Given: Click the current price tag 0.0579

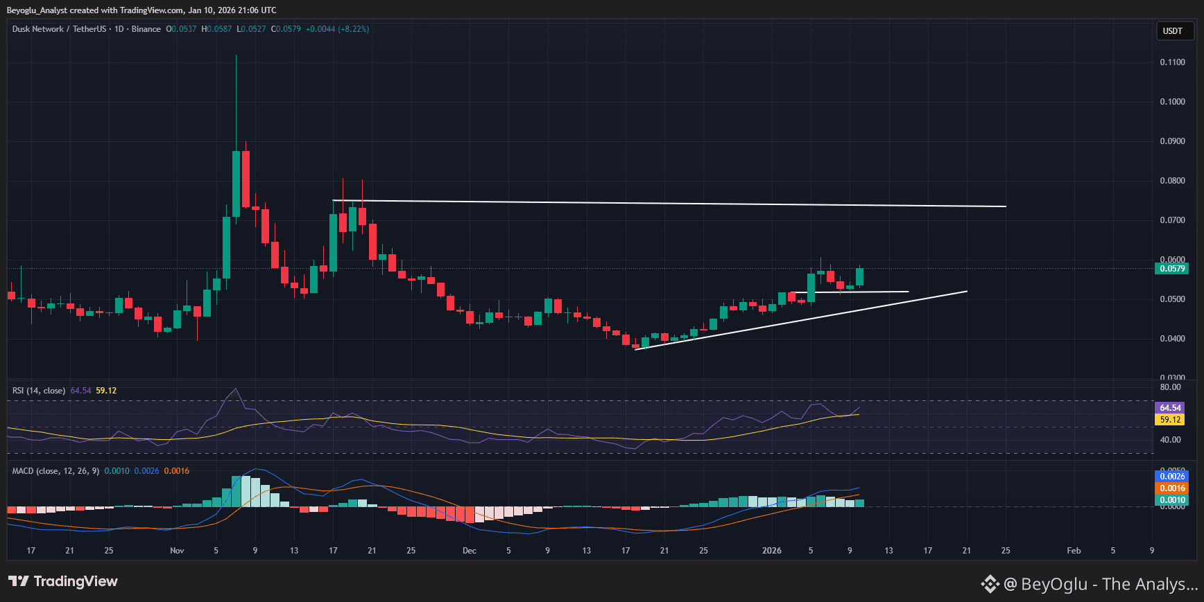Looking at the screenshot, I should 1171,269.
